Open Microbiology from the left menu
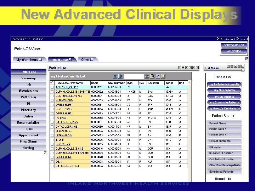 click(28, 91)
